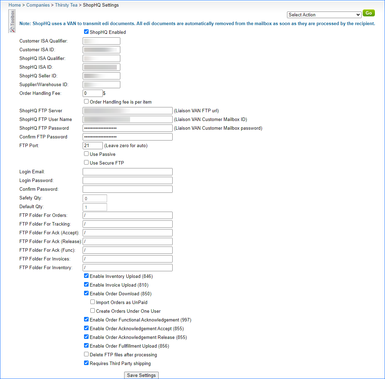The image size is (385, 379).
Task: Open the Companies breadcrumb link
Action: coord(38,5)
